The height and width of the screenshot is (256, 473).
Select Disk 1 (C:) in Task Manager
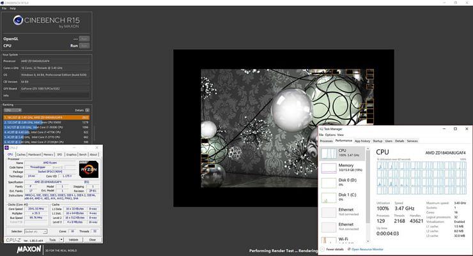coord(343,197)
